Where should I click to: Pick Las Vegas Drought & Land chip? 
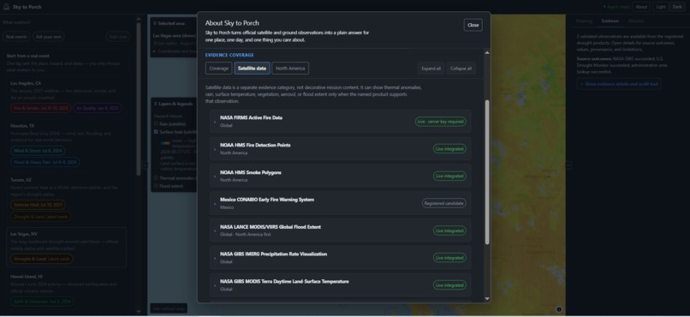click(41, 259)
